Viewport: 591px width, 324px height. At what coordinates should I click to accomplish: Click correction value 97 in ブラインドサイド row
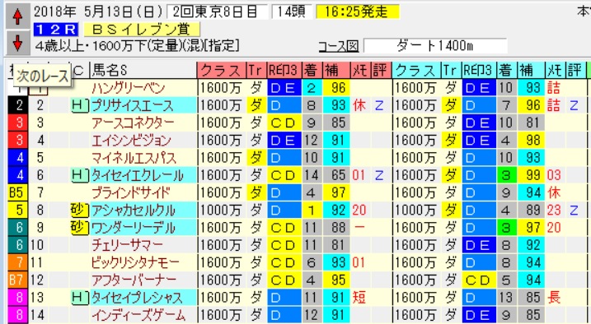tap(337, 192)
